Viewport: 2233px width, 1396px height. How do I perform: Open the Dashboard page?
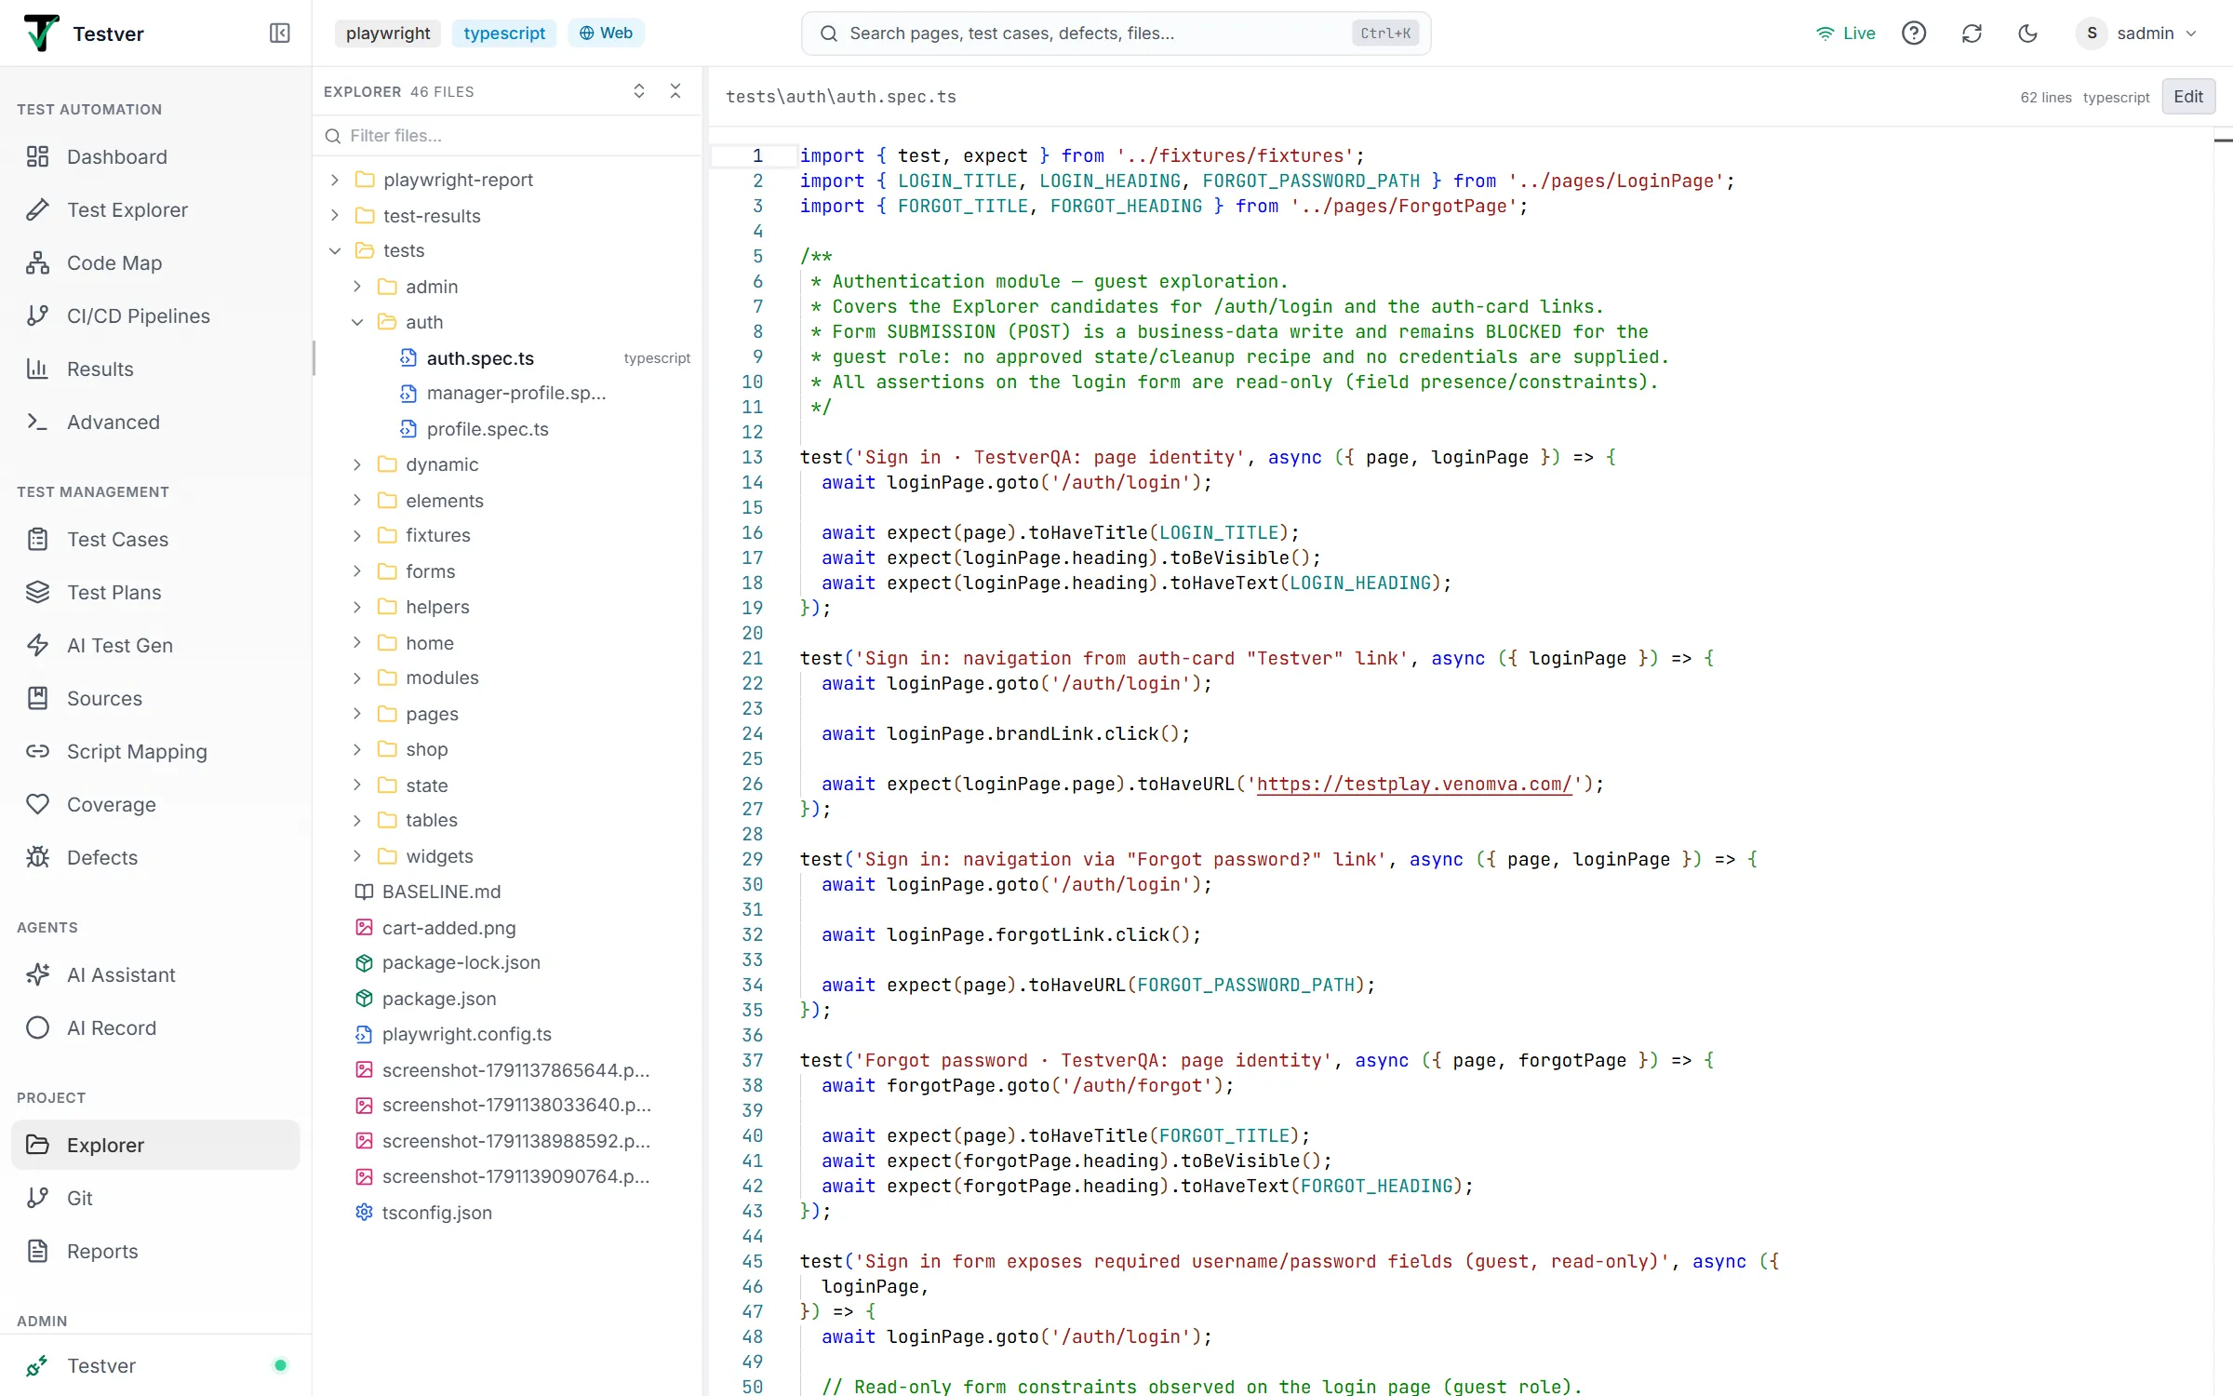click(x=155, y=156)
